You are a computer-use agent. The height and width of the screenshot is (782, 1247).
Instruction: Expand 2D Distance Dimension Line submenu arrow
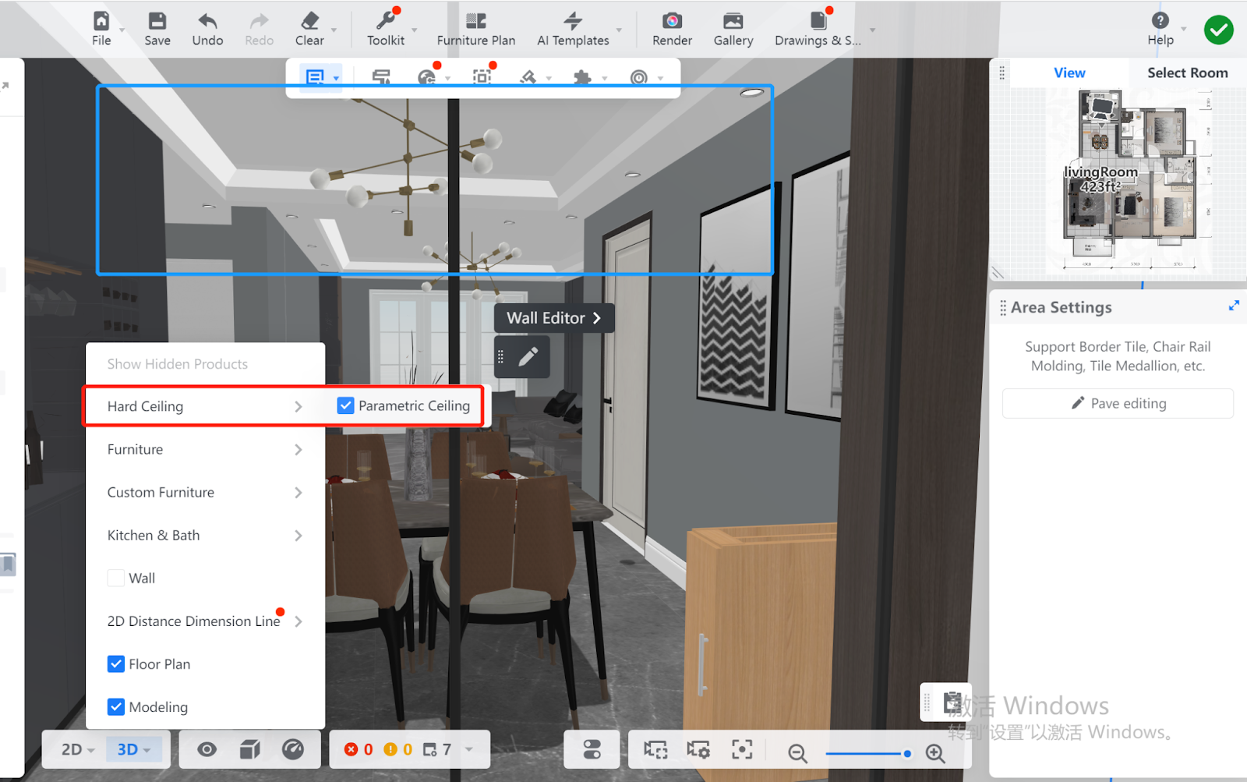[298, 621]
